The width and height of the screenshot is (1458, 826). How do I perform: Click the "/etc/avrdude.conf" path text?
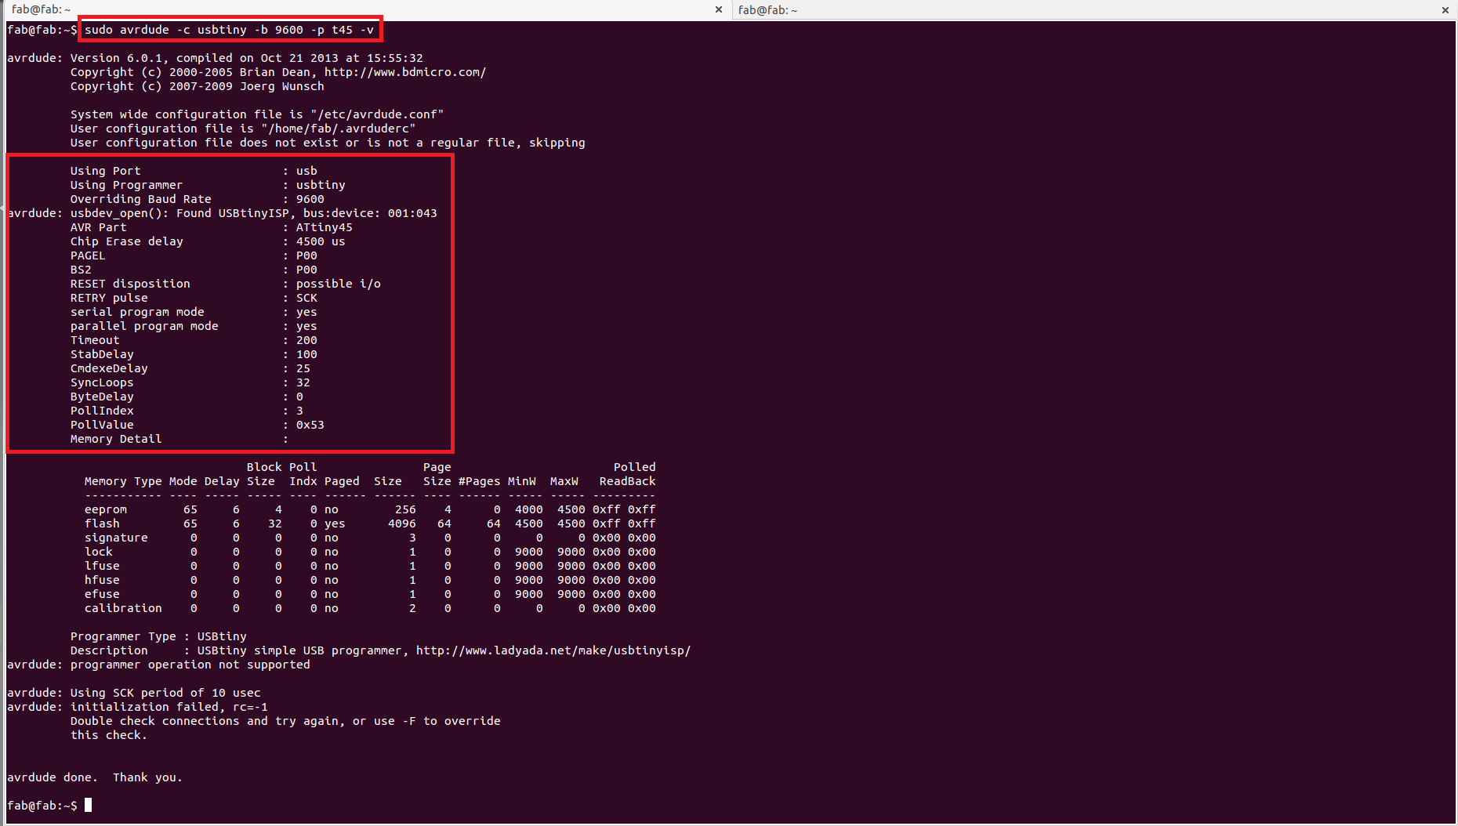[377, 114]
